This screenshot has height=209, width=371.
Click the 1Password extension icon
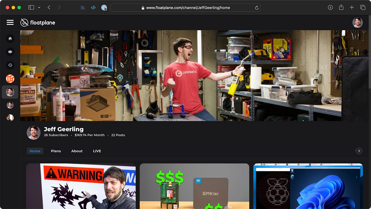pyautogui.click(x=104, y=8)
